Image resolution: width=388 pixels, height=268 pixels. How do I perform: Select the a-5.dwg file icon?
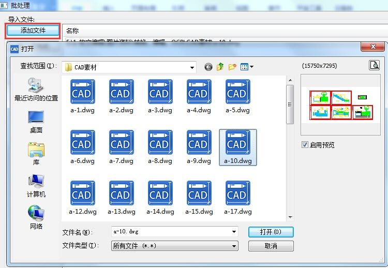pyautogui.click(x=238, y=92)
